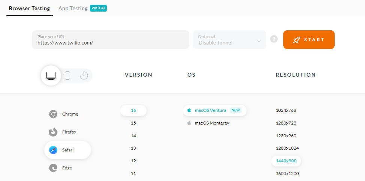
Task: Expand the Disable Tunnel dropdown
Action: pos(229,40)
